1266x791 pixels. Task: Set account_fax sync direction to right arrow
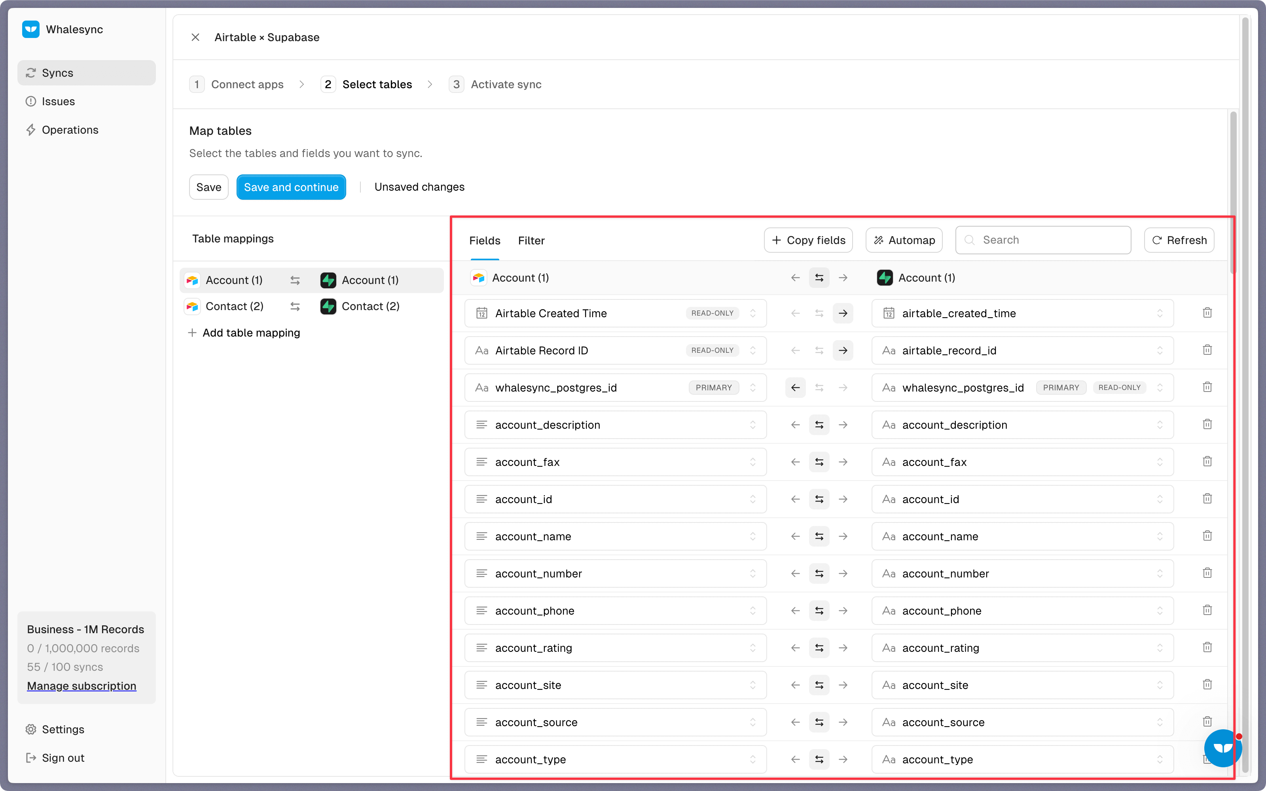[843, 462]
